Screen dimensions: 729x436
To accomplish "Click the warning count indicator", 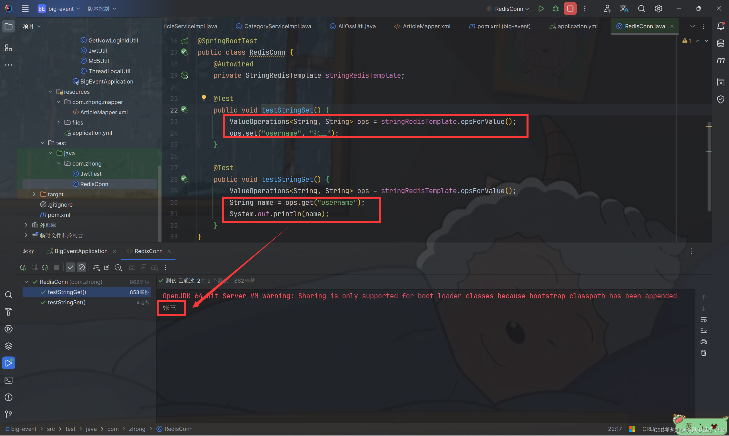I will pyautogui.click(x=687, y=40).
